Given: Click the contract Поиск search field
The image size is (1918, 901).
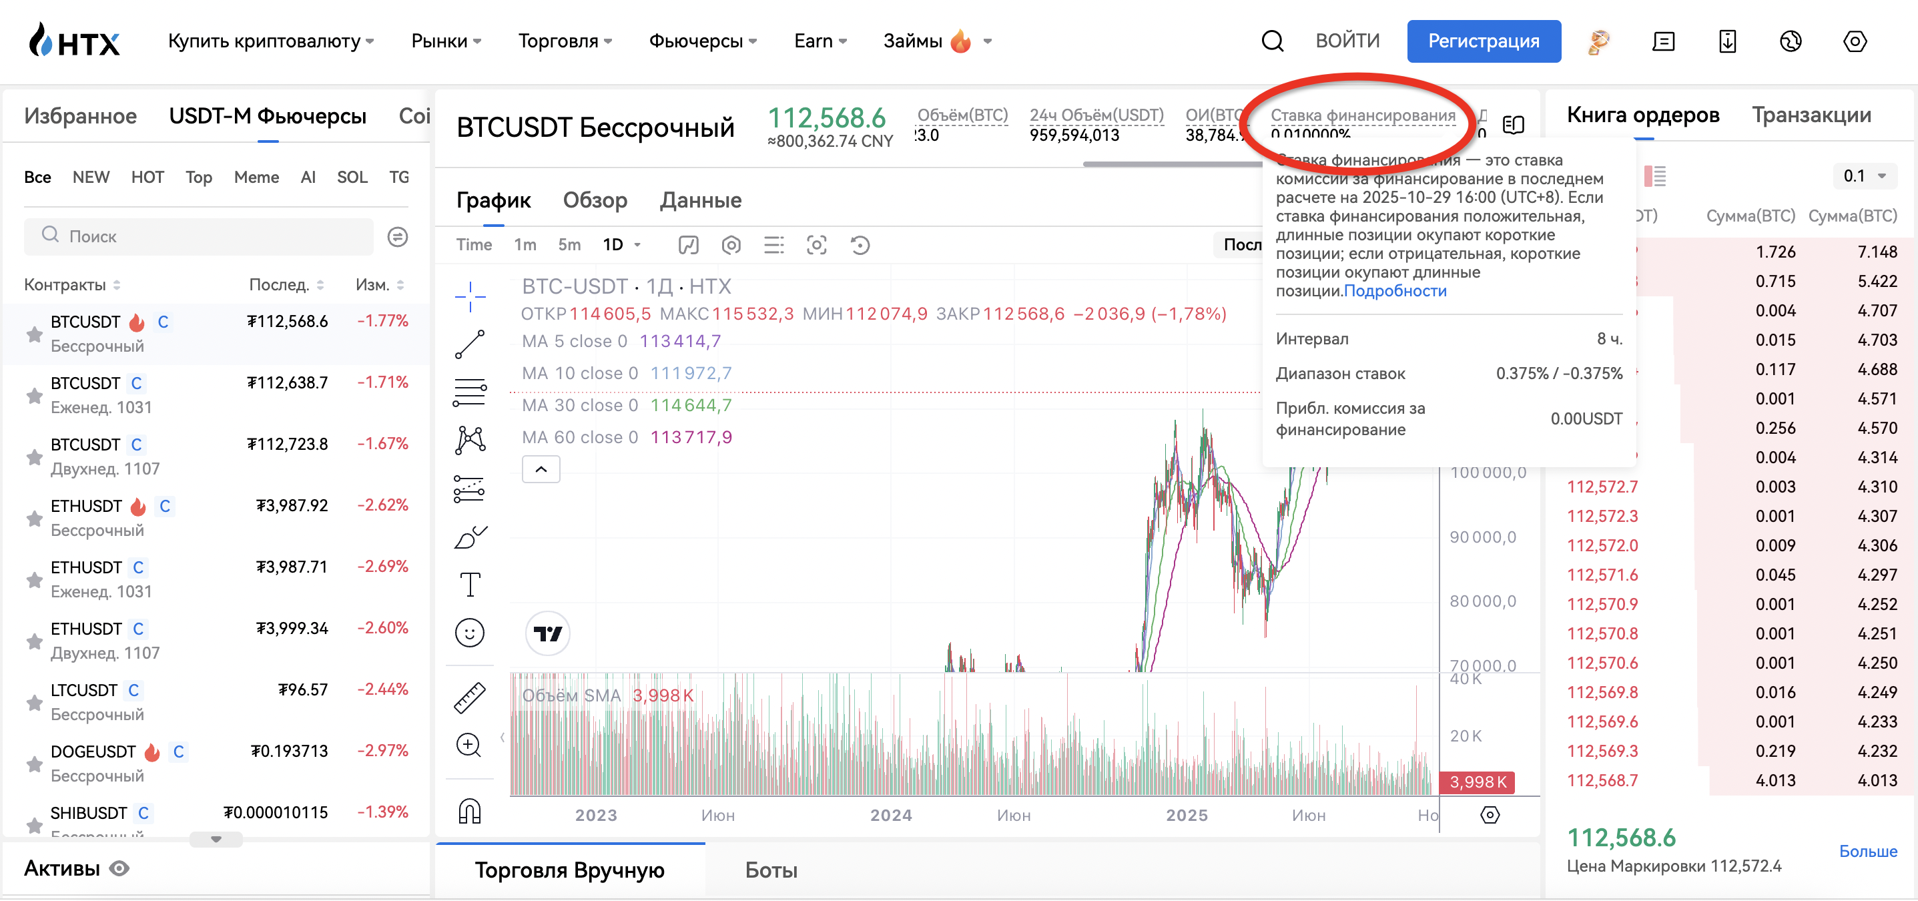Looking at the screenshot, I should tap(199, 236).
